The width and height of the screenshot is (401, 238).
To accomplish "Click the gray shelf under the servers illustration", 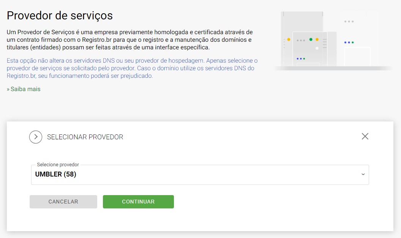I will [x=333, y=68].
